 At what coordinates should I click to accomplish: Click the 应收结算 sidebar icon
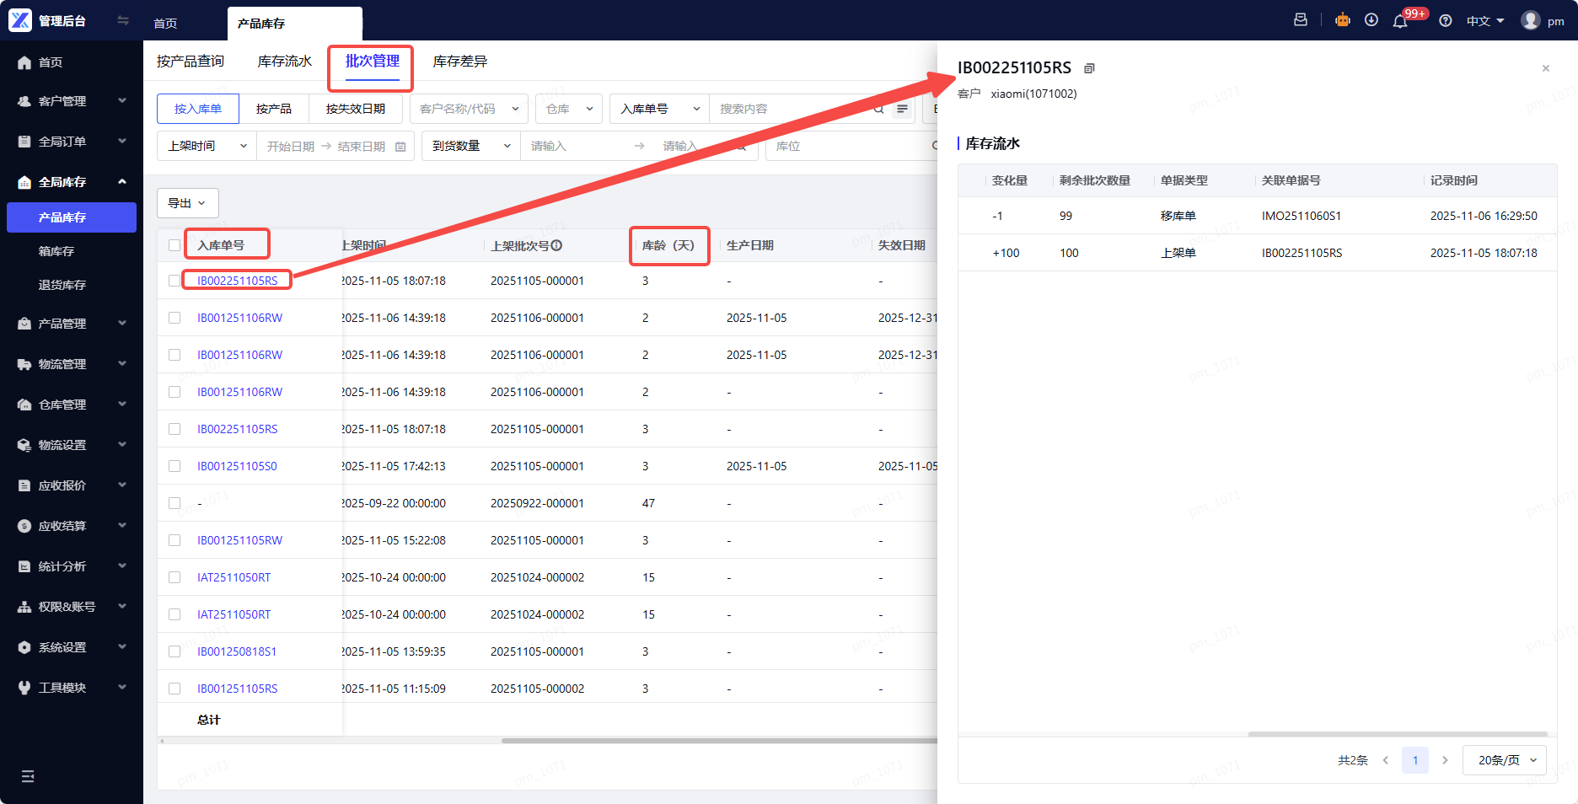click(24, 526)
